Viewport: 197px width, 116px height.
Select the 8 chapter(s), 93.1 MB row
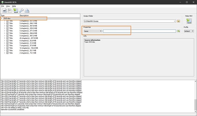point(40,50)
